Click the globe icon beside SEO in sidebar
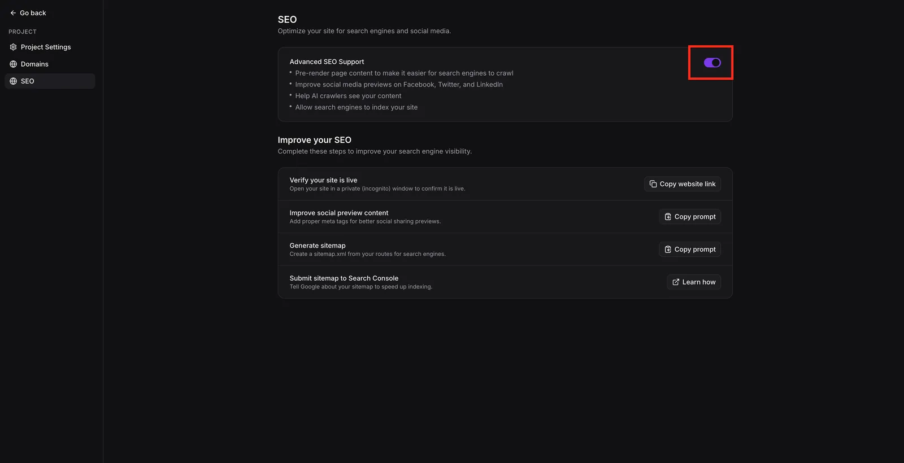Viewport: 904px width, 463px height. (13, 81)
